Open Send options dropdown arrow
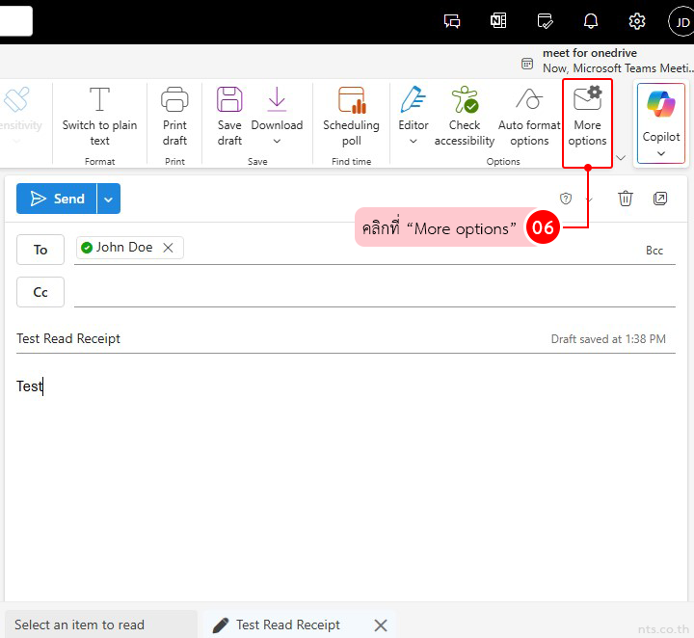This screenshot has width=694, height=638. coord(108,199)
